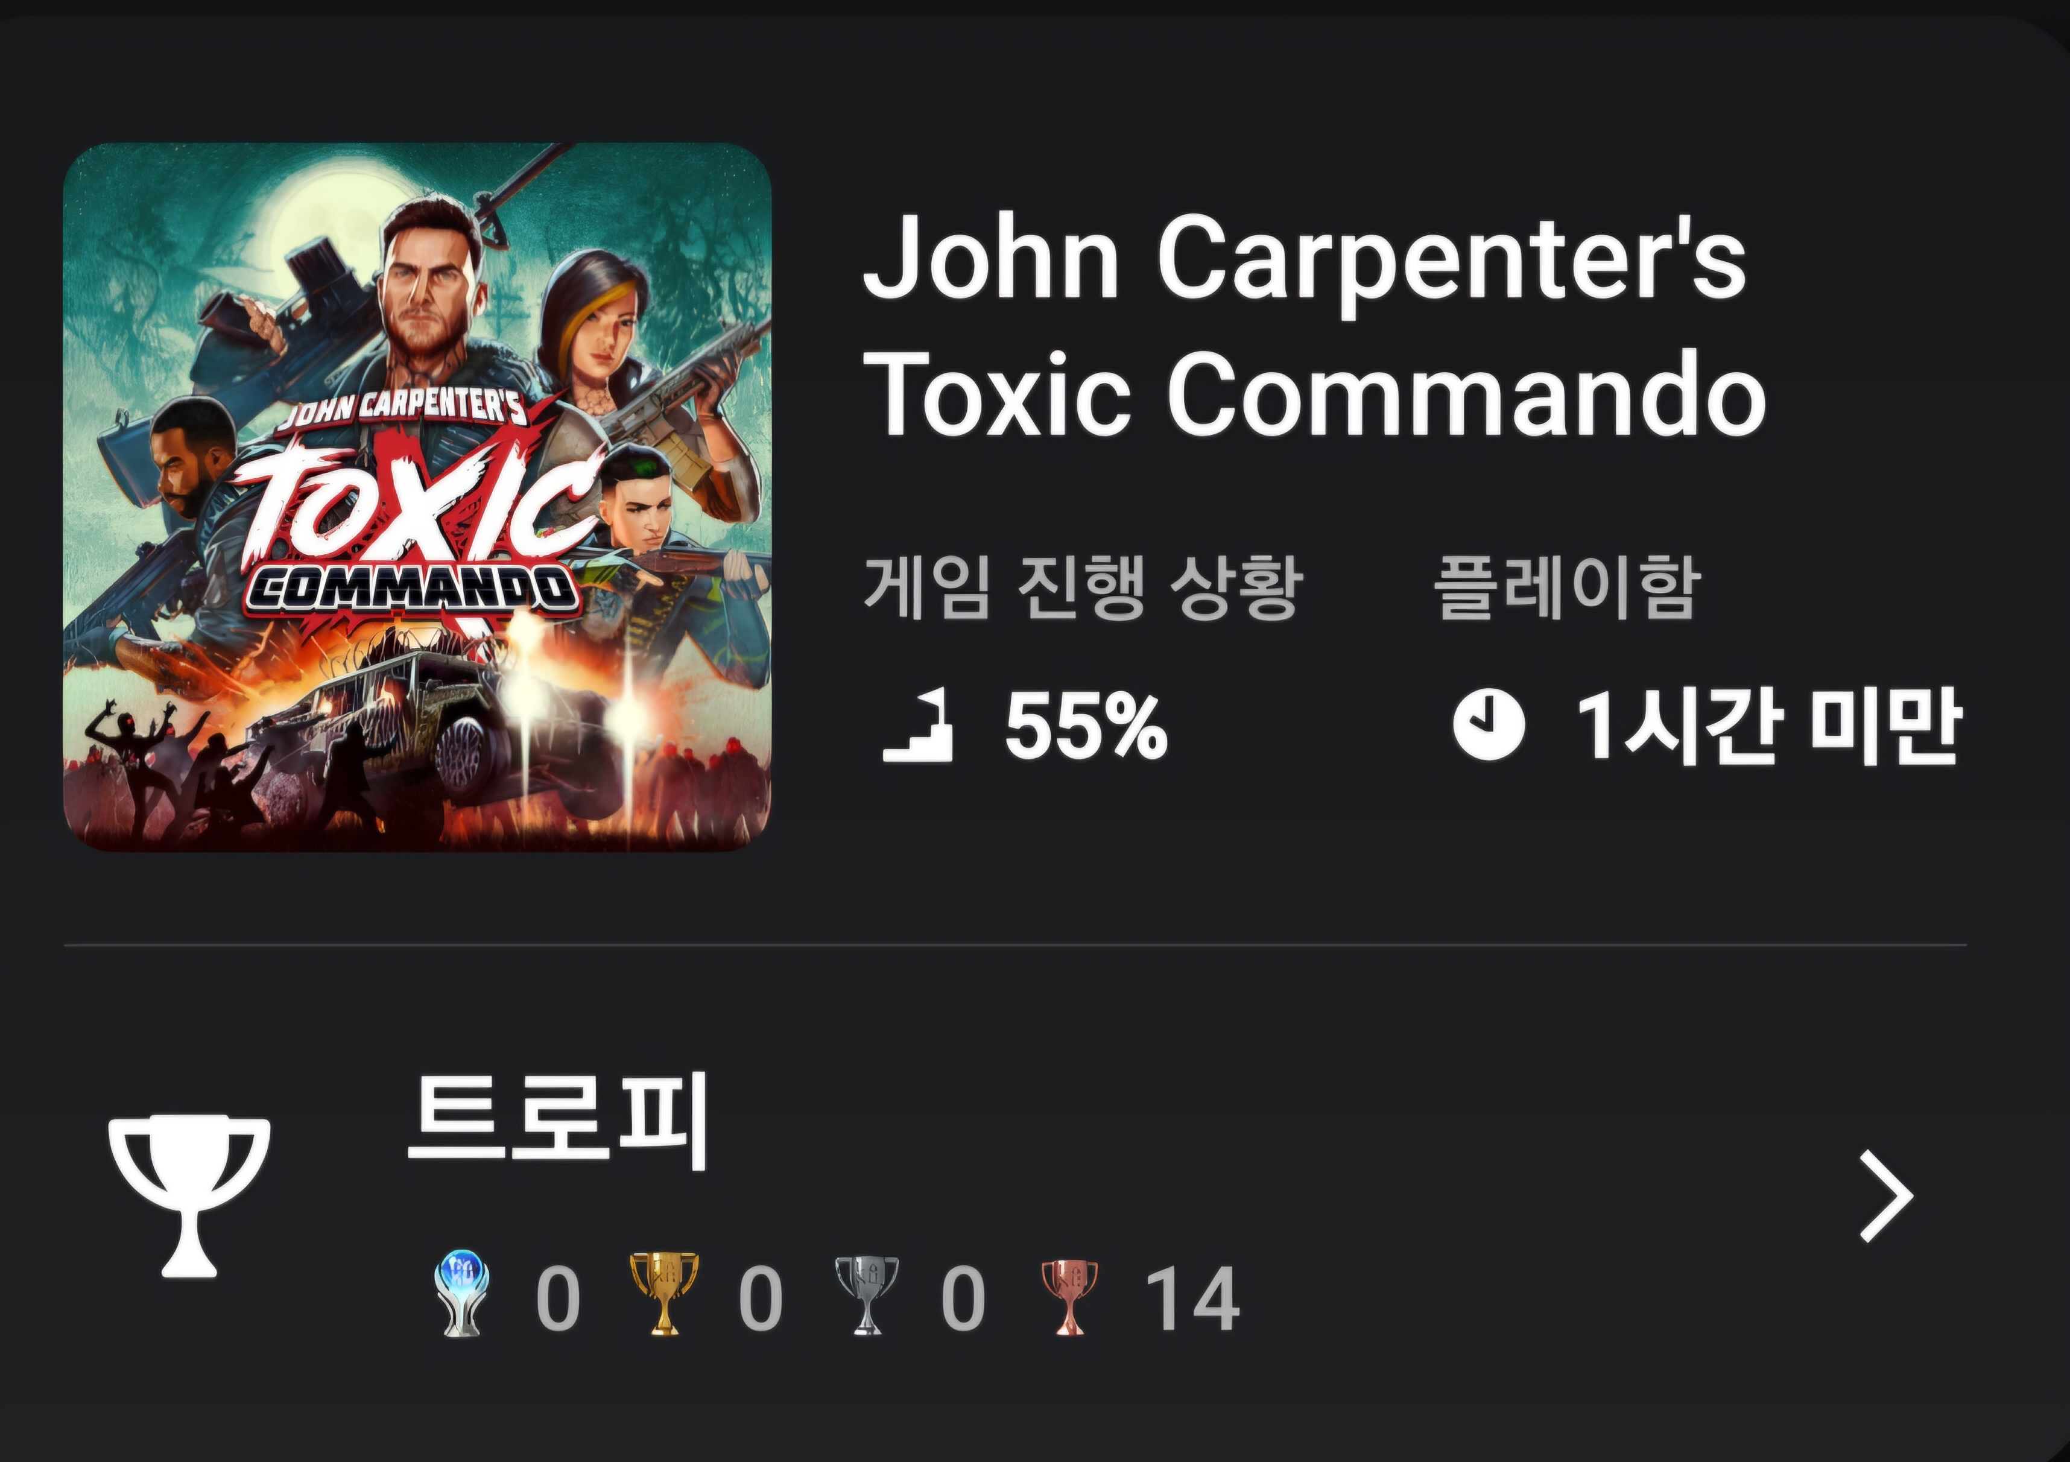The width and height of the screenshot is (2070, 1462).
Task: Tap the game progress stairs icon
Action: 918,725
